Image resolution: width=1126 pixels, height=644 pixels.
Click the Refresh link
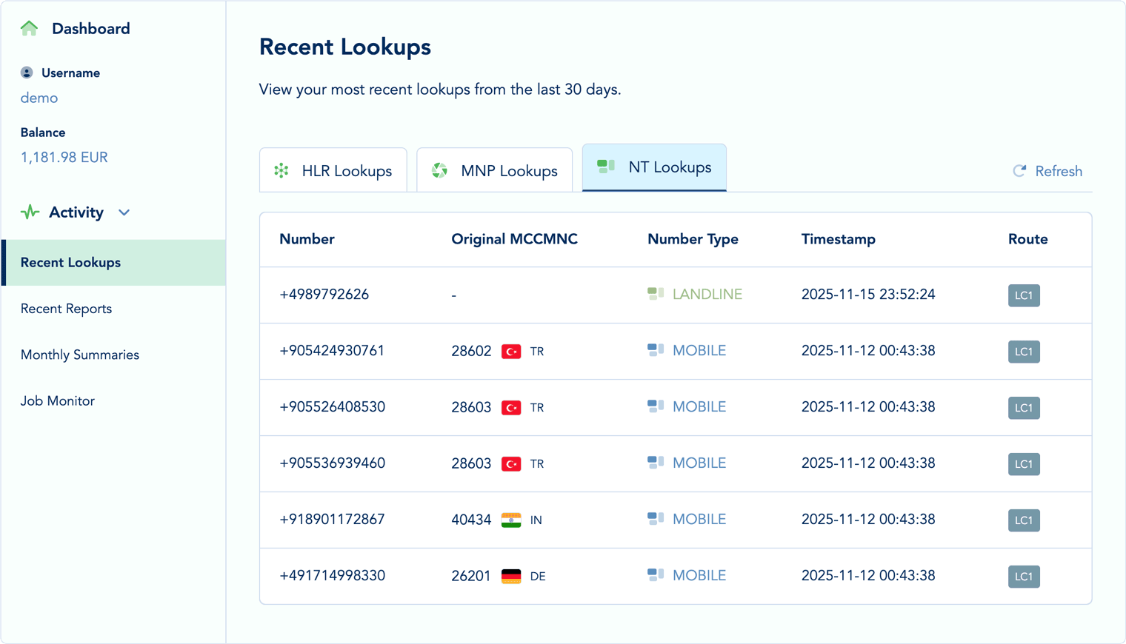pyautogui.click(x=1058, y=170)
